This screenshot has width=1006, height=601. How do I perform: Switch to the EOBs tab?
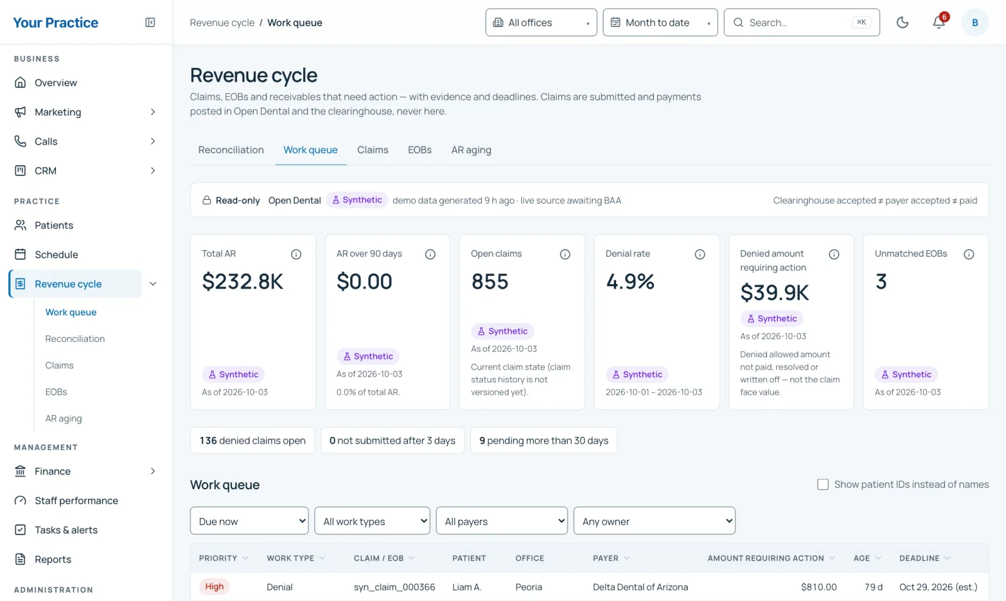click(x=419, y=150)
